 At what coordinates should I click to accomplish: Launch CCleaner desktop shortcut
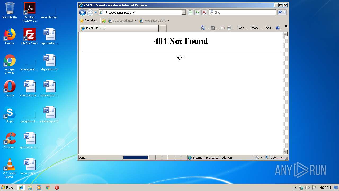pos(10,141)
